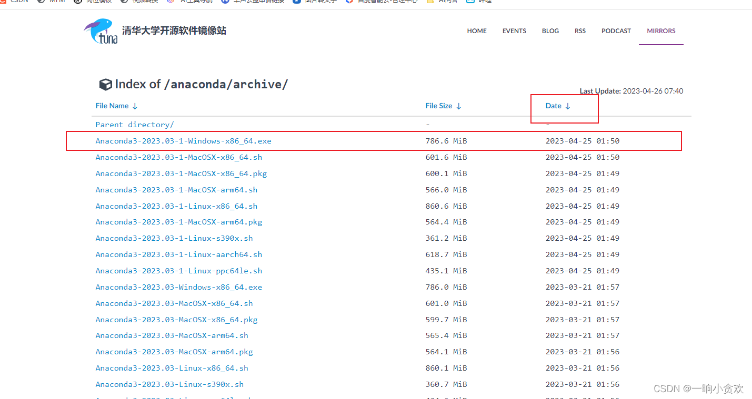Click the 601.6 MiB file size
The image size is (752, 399).
(446, 157)
